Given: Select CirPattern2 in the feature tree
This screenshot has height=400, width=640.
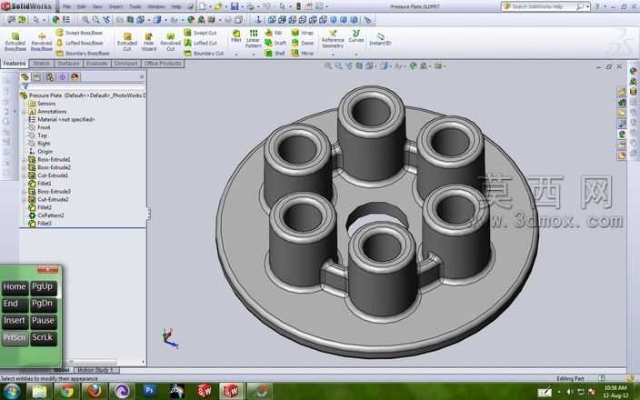Looking at the screenshot, I should [x=46, y=215].
